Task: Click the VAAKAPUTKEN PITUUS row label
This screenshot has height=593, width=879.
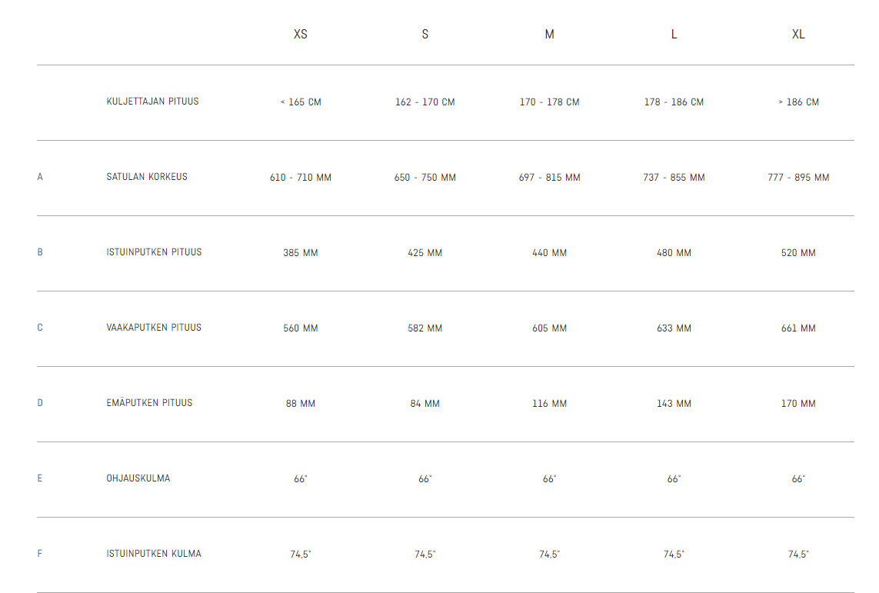Action: click(x=154, y=328)
